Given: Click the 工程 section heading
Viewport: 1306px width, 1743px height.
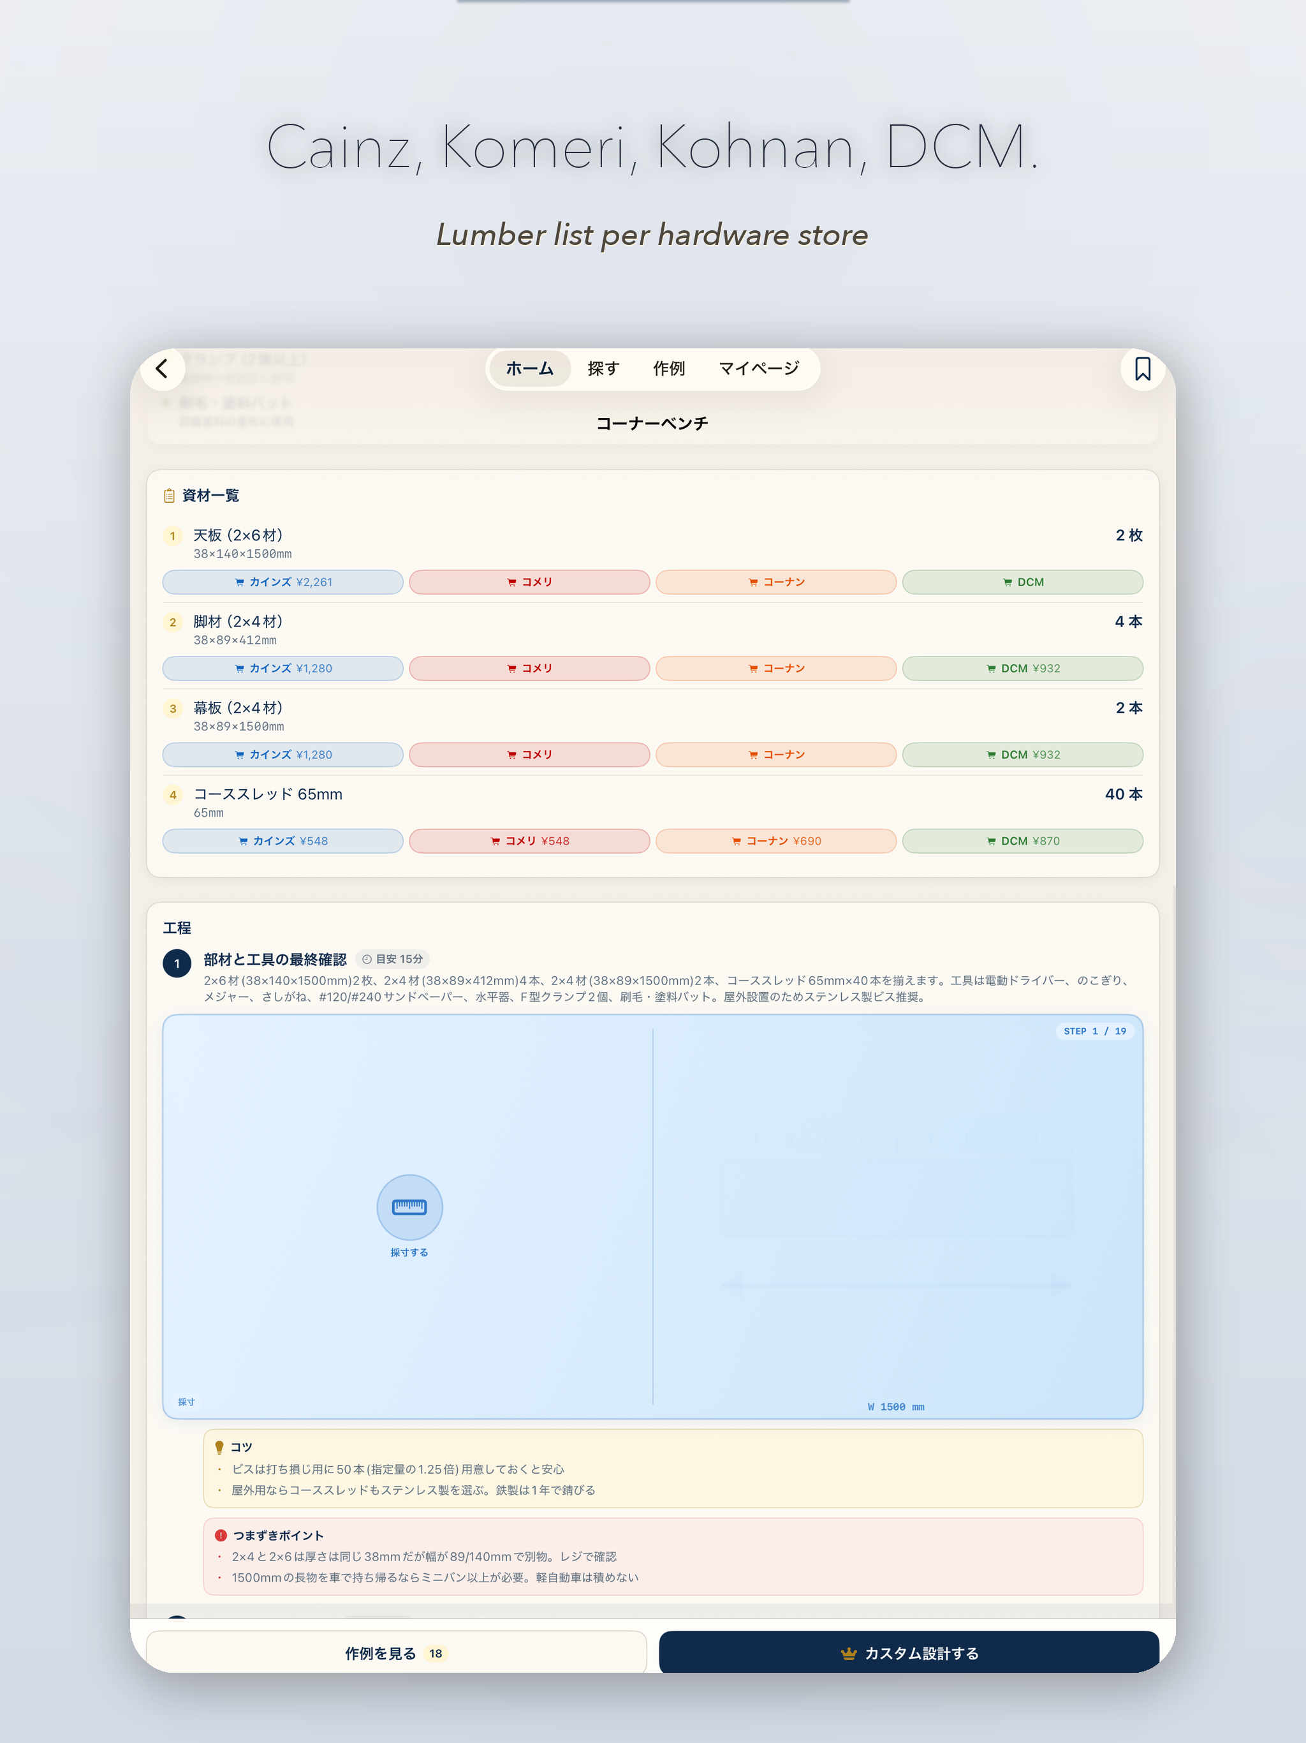Looking at the screenshot, I should tap(177, 928).
